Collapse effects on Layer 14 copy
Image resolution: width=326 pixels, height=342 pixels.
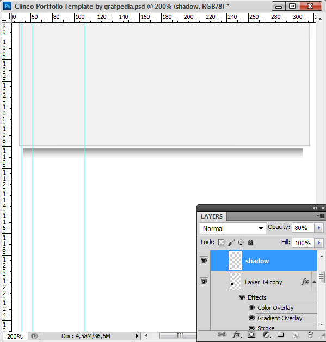click(314, 282)
